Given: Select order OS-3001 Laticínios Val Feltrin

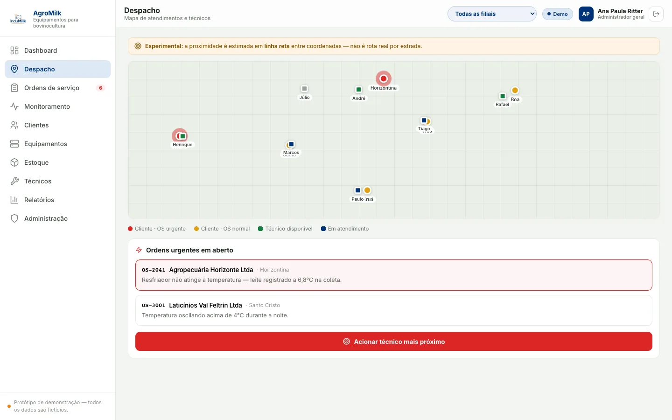Looking at the screenshot, I should [x=394, y=310].
